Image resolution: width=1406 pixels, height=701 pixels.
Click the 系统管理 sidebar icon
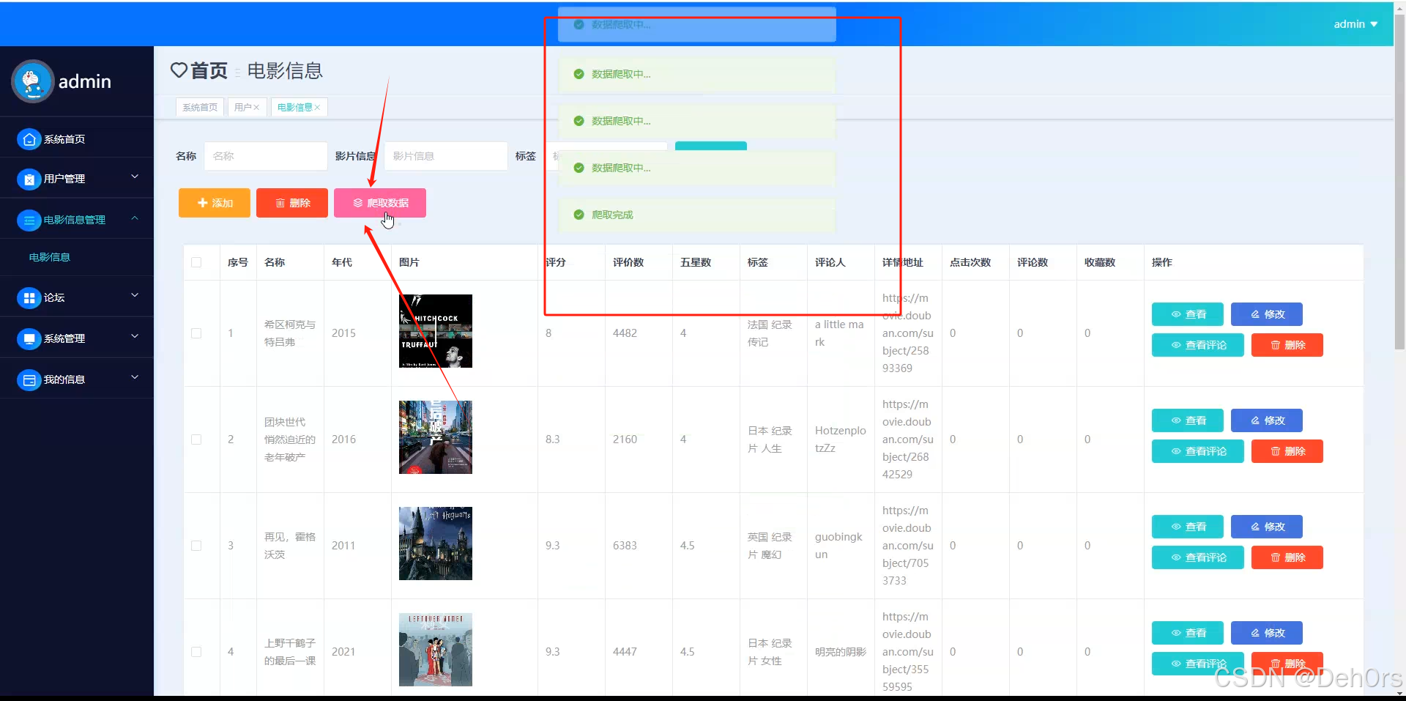(x=29, y=338)
